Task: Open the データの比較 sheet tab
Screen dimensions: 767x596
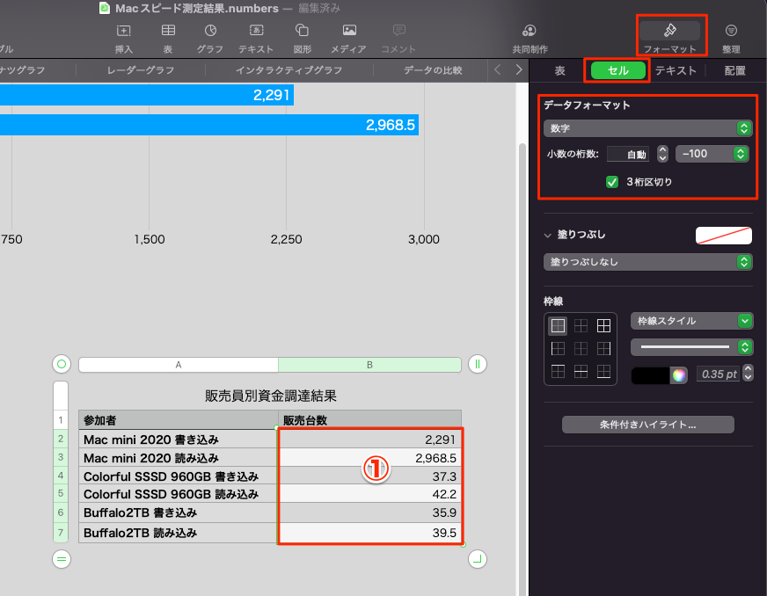Action: pos(433,70)
